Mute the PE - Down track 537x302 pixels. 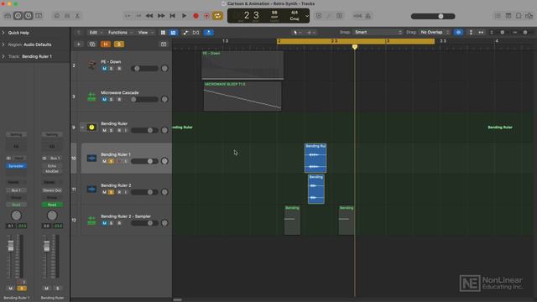click(104, 69)
